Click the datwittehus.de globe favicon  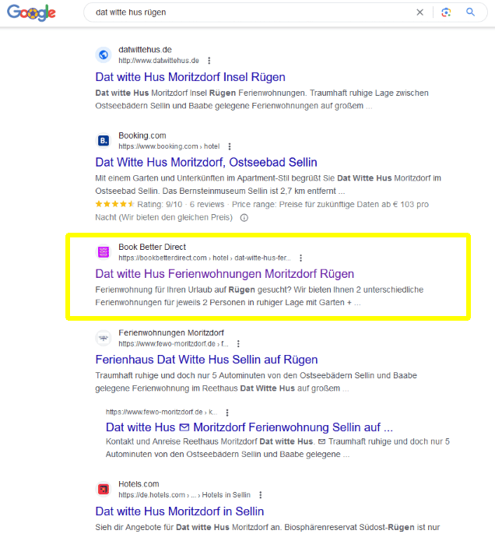(x=104, y=55)
